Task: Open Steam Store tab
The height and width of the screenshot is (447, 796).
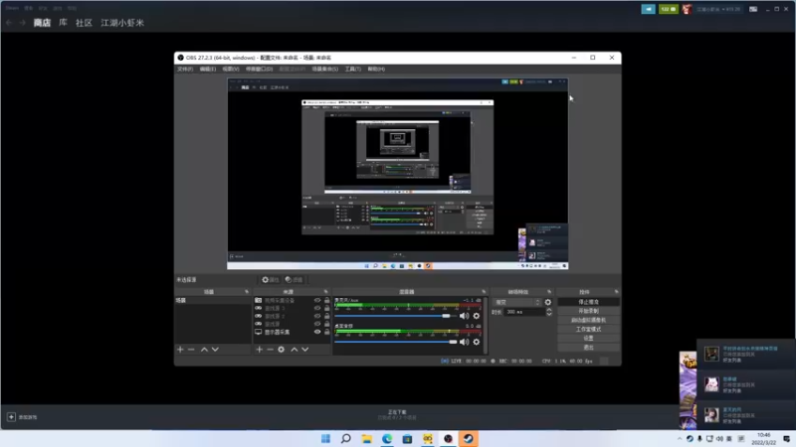Action: 42,23
